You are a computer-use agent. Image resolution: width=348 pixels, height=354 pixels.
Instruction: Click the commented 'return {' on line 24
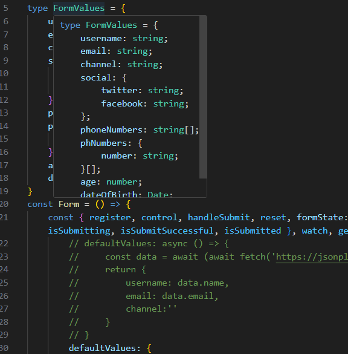126,270
